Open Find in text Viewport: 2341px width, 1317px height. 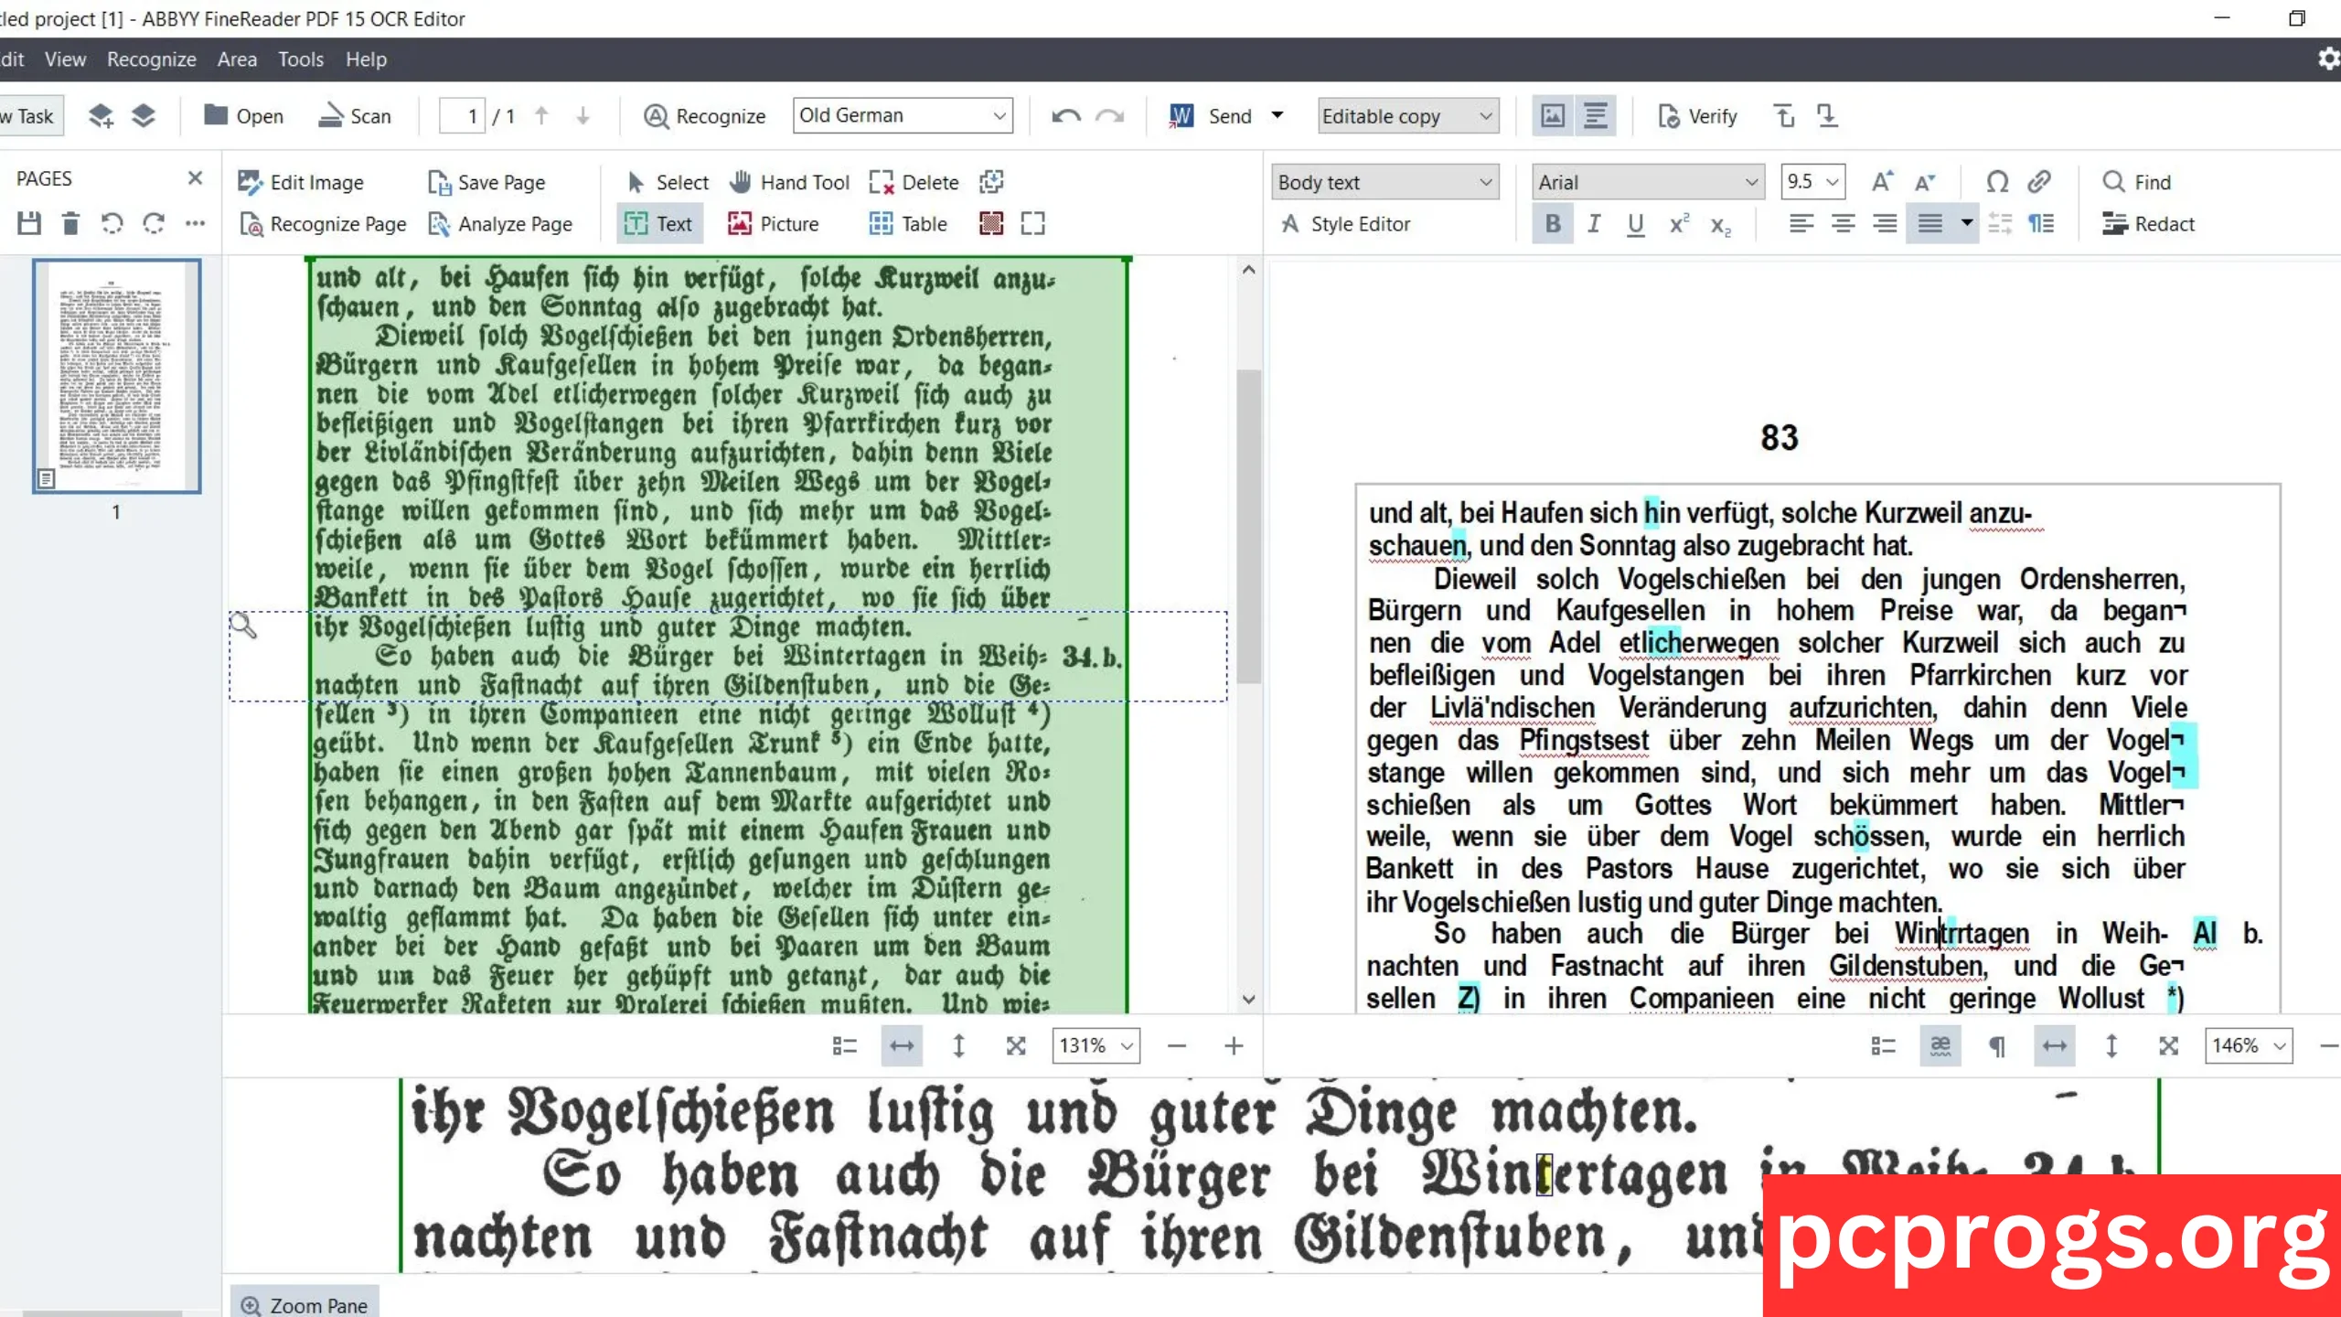[2136, 182]
